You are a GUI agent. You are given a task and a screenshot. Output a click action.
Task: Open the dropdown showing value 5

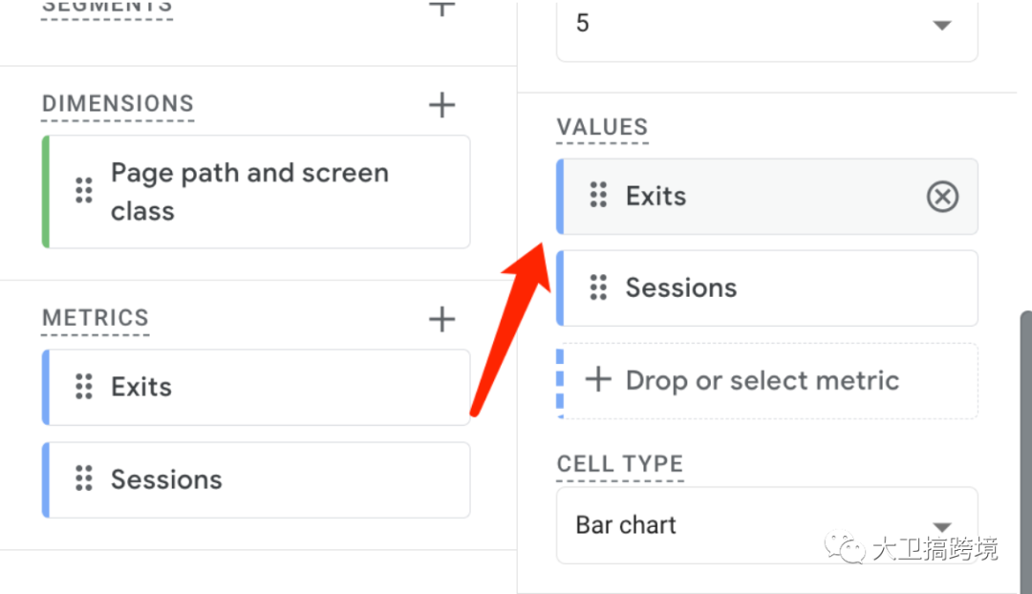click(766, 25)
